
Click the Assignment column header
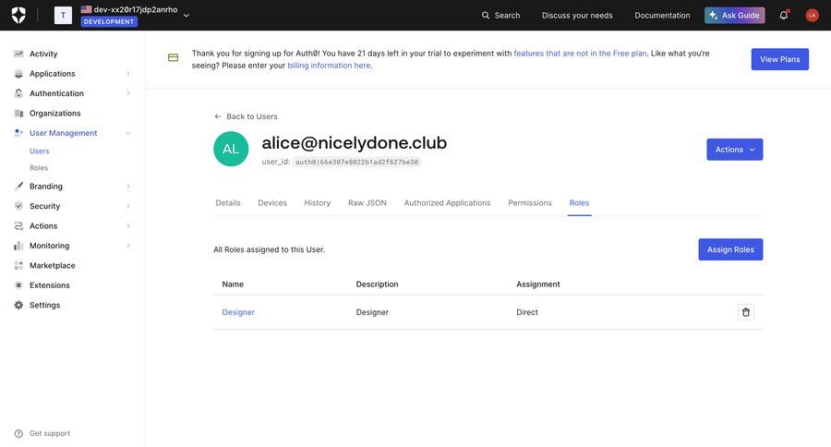538,284
